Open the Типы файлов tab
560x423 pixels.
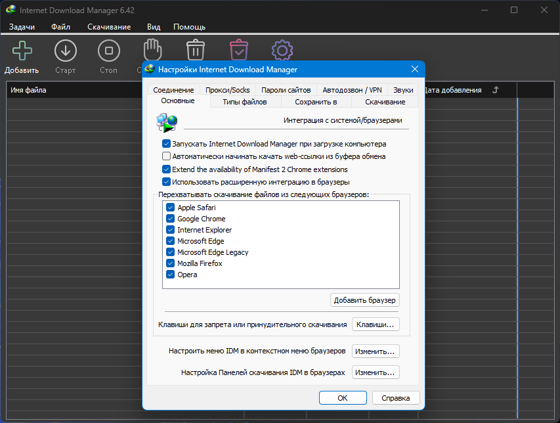(x=245, y=102)
